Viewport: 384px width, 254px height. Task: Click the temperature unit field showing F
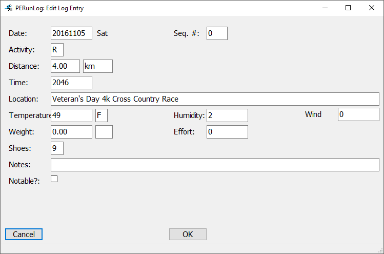coord(102,115)
